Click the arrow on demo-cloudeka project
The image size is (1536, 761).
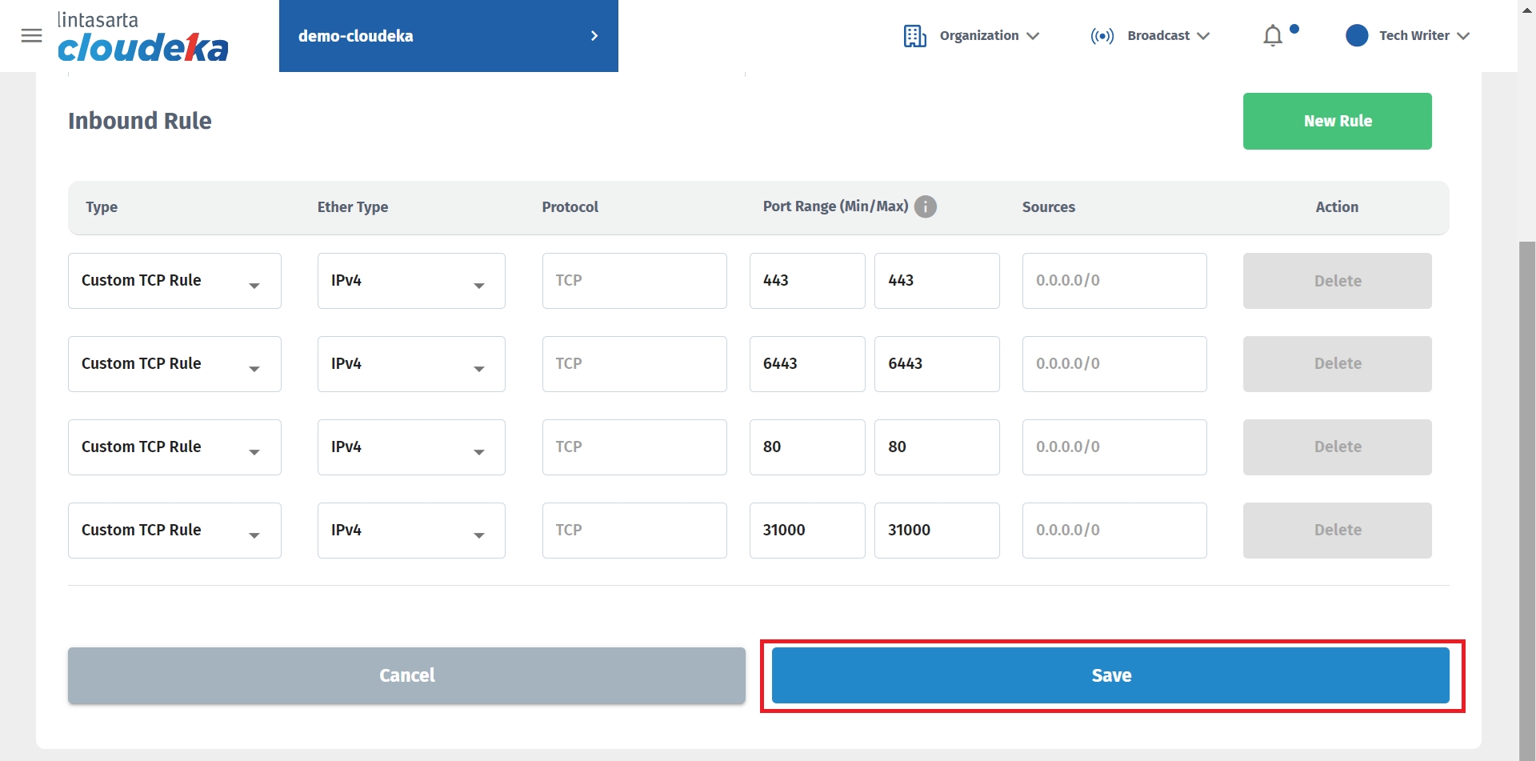coord(594,36)
